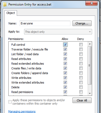This screenshot has height=113, width=101.
Task: Open the Apply to dropdown
Action: click(x=58, y=32)
